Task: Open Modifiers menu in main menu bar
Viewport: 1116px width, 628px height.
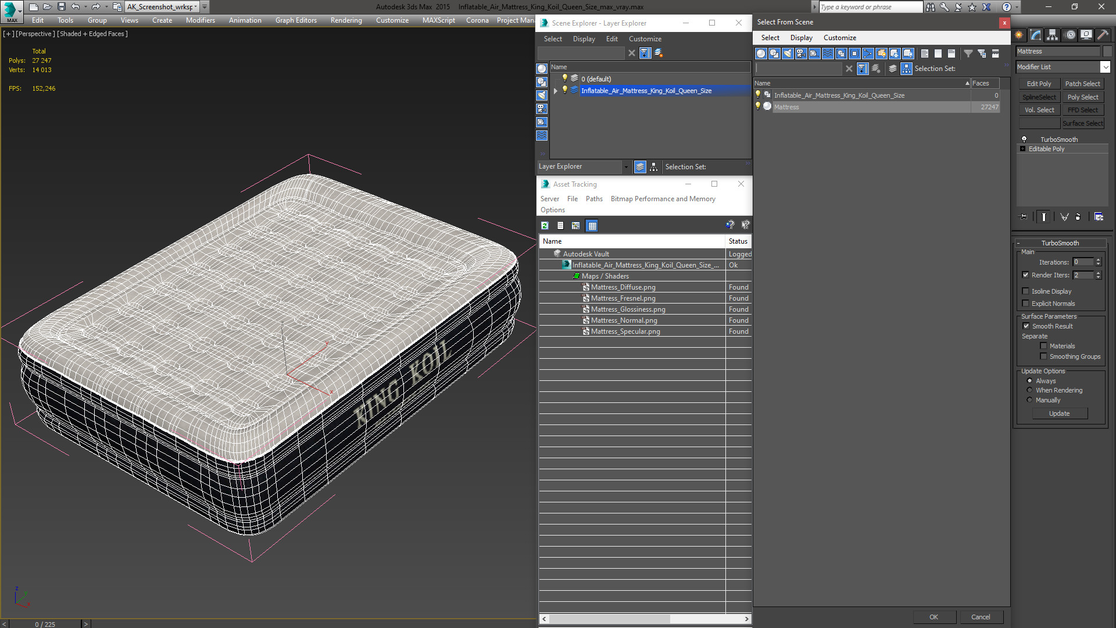Action: tap(200, 20)
